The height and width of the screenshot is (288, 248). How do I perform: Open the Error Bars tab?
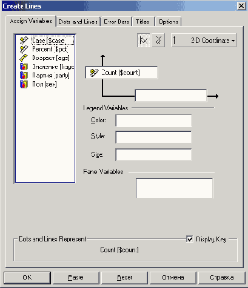(116, 22)
